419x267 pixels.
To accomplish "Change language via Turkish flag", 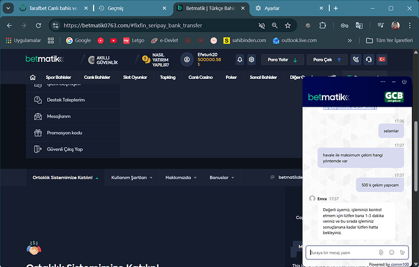I will [x=382, y=59].
